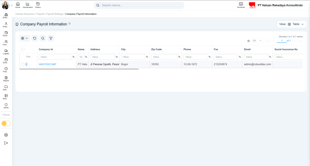310x166 pixels.
Task: Click the magnifier search icon in table toolbar
Action: click(43, 38)
